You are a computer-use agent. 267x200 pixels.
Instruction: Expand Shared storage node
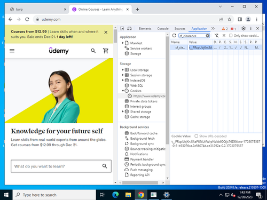click(123, 111)
